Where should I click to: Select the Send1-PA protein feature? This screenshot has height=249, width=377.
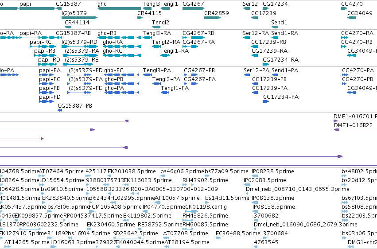pyautogui.click(x=275, y=75)
